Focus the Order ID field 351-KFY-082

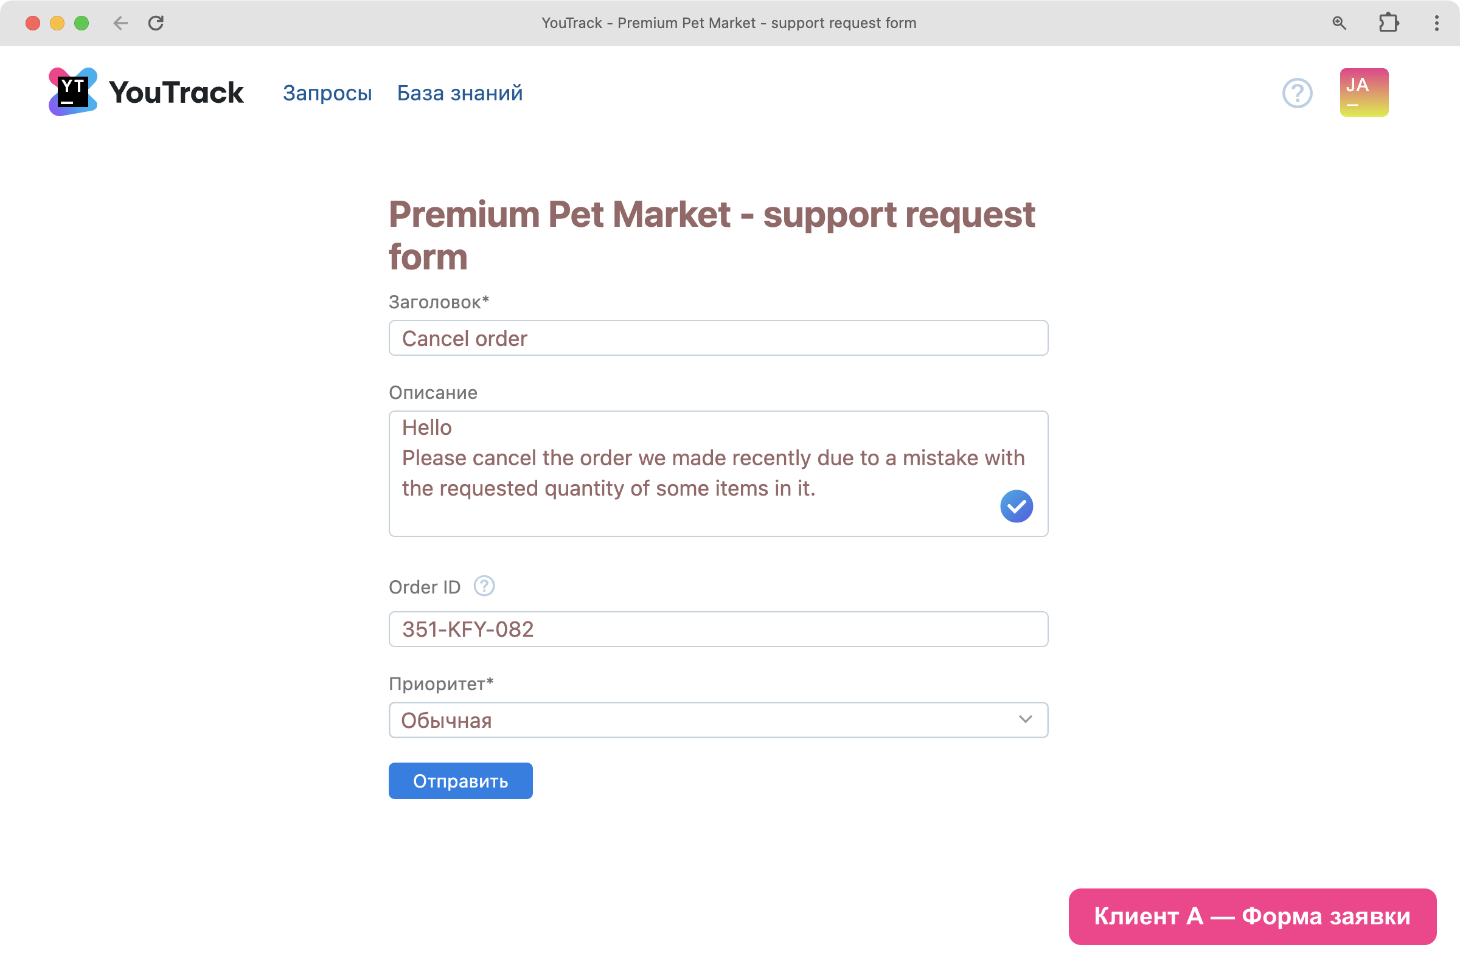click(718, 629)
